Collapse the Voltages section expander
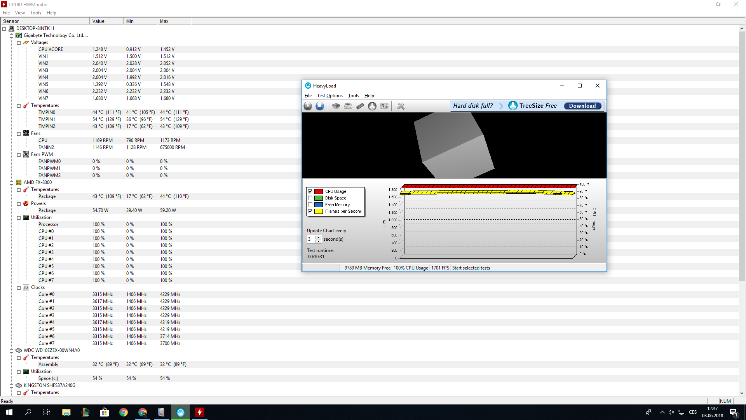 pos(19,43)
